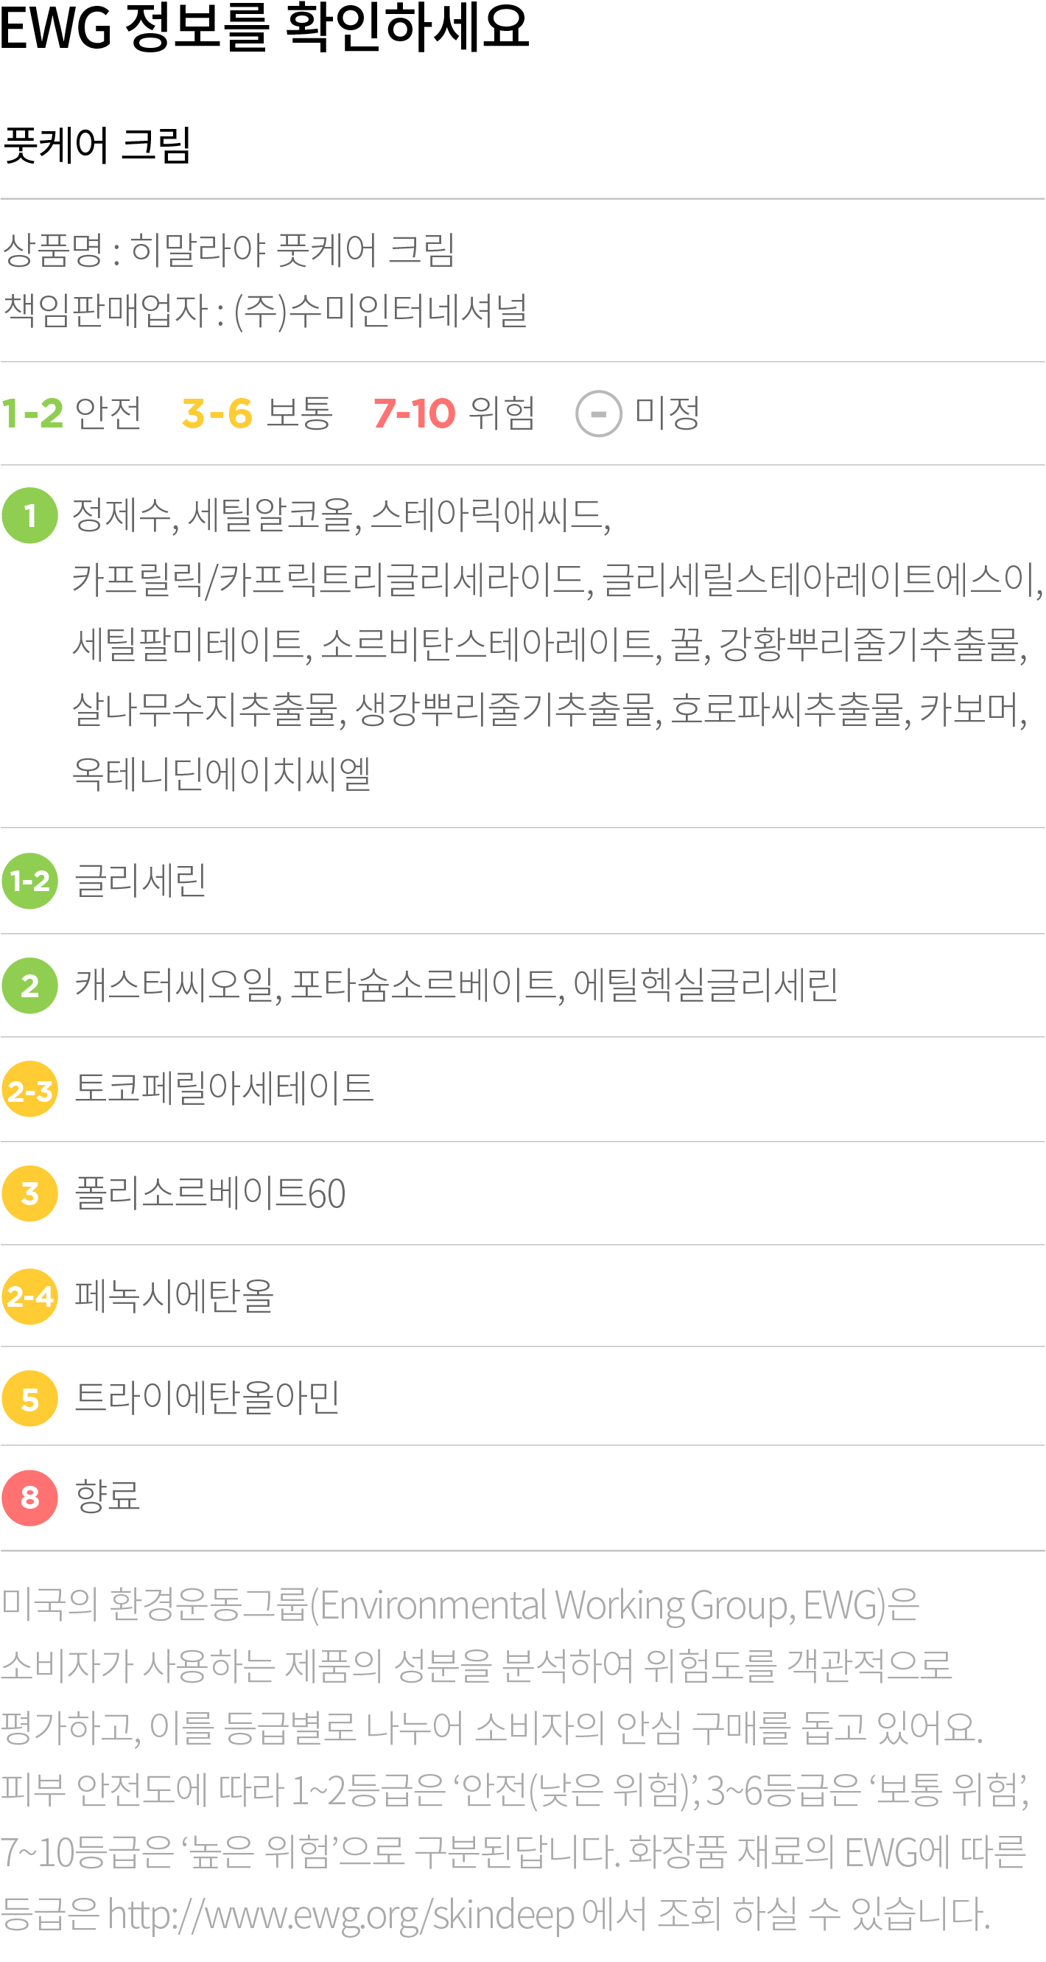Click the green 1-2 안전 legend label

point(71,413)
